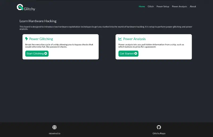Click the Get Started button
Screen dimensions: 213x137
point(128,54)
